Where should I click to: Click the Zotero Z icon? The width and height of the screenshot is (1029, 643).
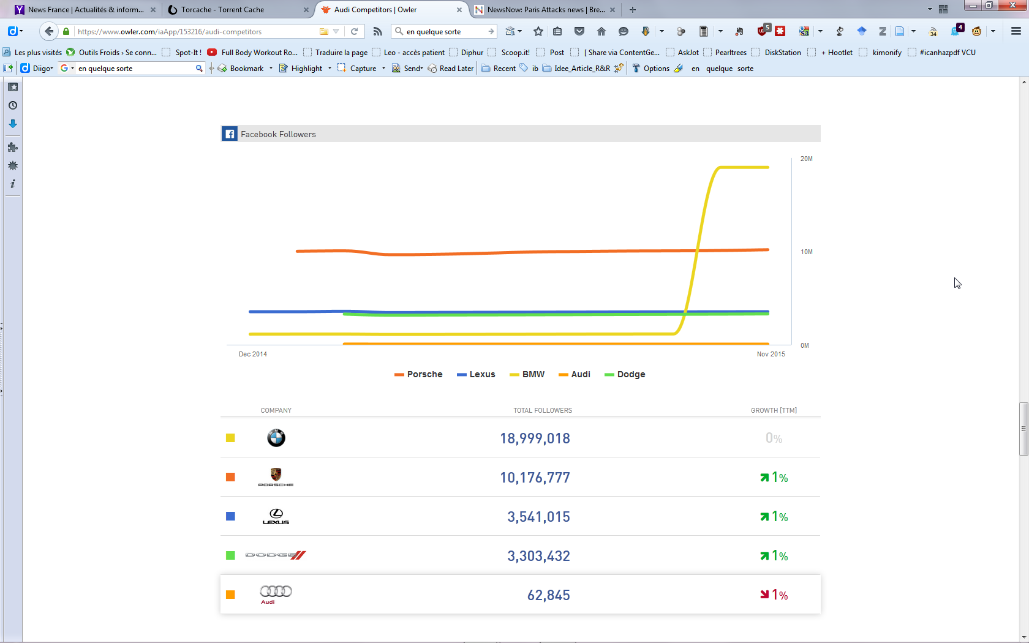click(x=883, y=31)
